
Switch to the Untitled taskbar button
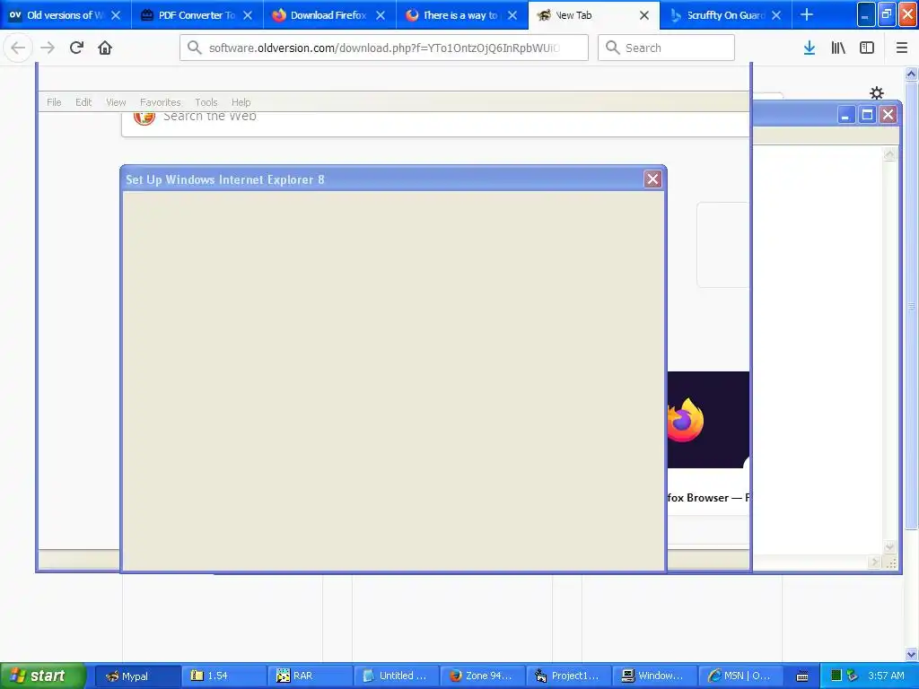[x=396, y=676]
